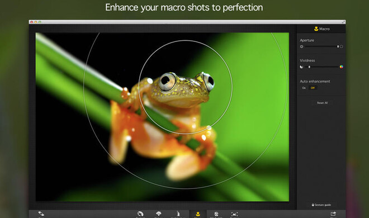369x218 pixels.
Task: Turn Auto enhancement On
Action: pyautogui.click(x=304, y=88)
